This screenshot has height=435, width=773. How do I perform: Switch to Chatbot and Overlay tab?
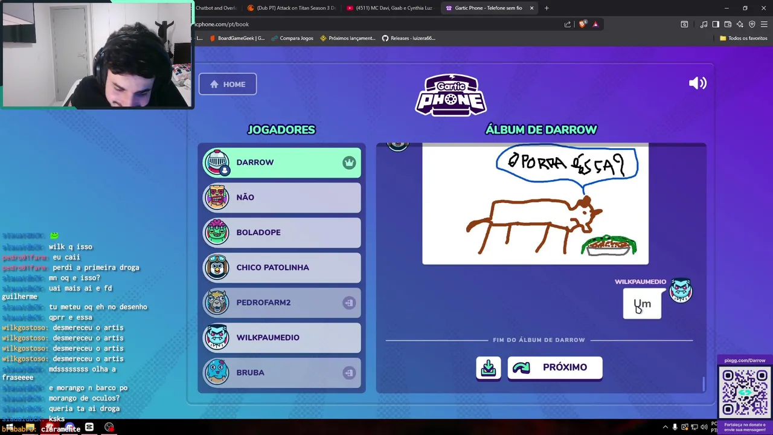216,8
